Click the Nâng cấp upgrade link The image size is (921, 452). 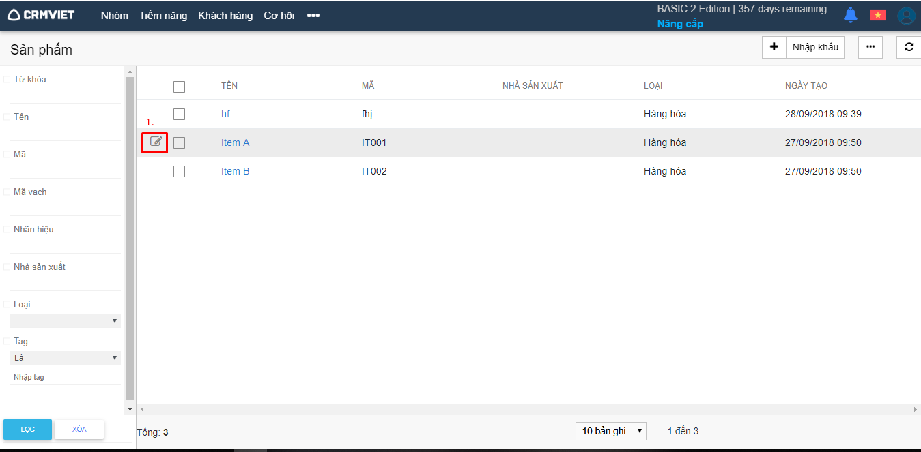point(680,24)
